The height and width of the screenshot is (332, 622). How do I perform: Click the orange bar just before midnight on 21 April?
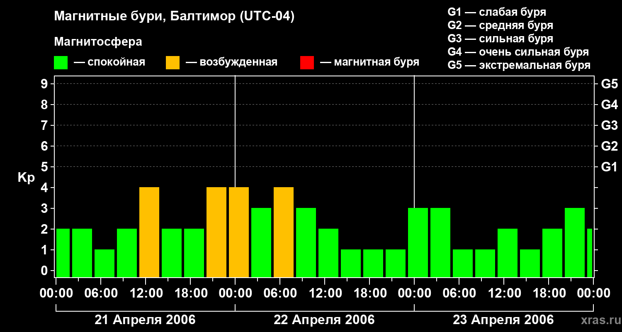(x=216, y=232)
